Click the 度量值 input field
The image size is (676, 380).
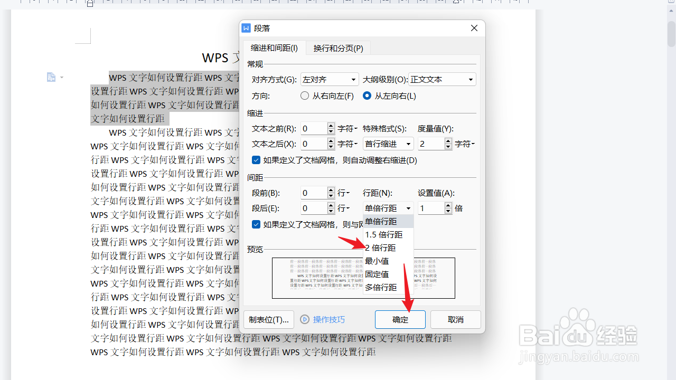(x=431, y=144)
